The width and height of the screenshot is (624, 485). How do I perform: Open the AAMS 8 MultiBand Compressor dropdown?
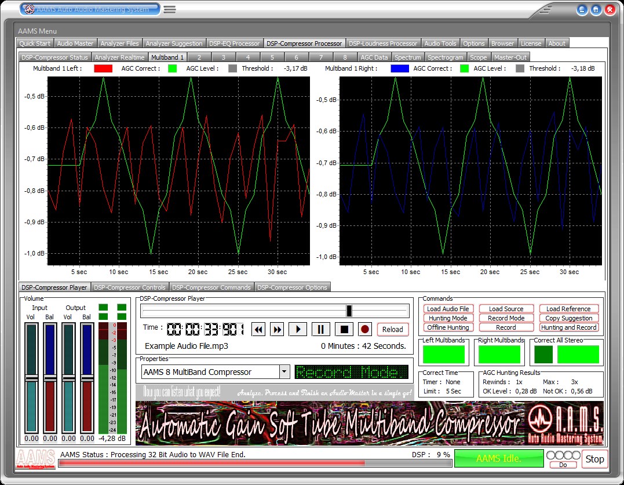[284, 372]
